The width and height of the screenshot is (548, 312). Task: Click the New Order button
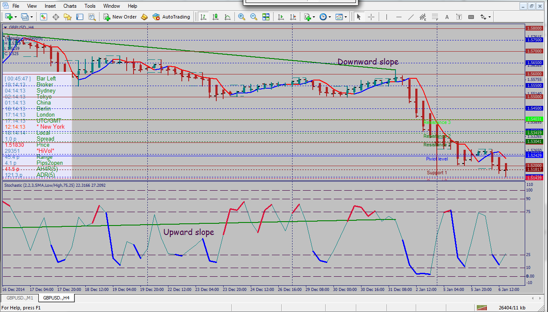(120, 17)
